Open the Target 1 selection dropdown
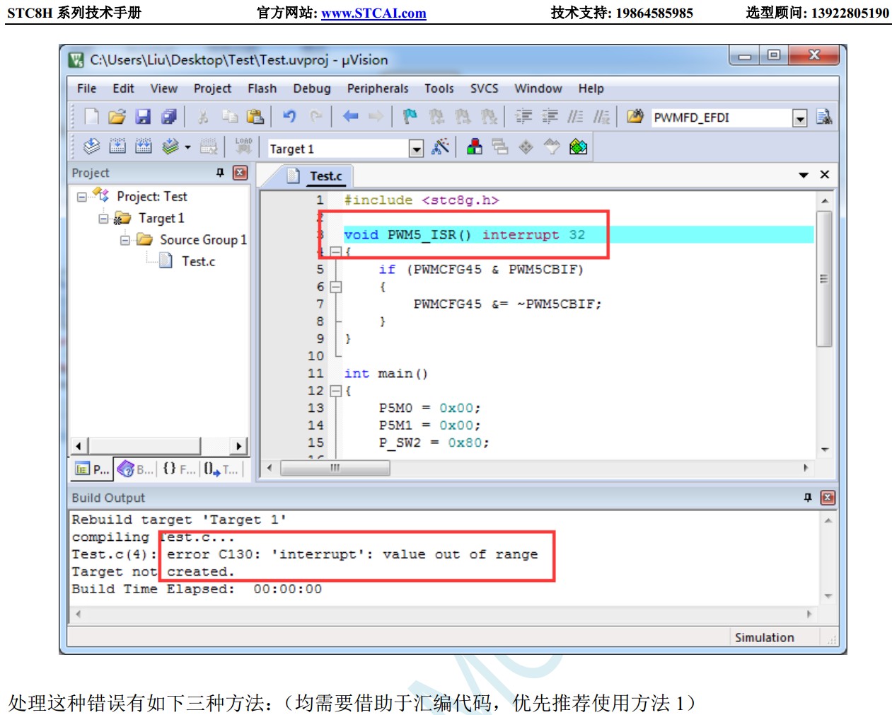This screenshot has width=892, height=715. [x=417, y=149]
